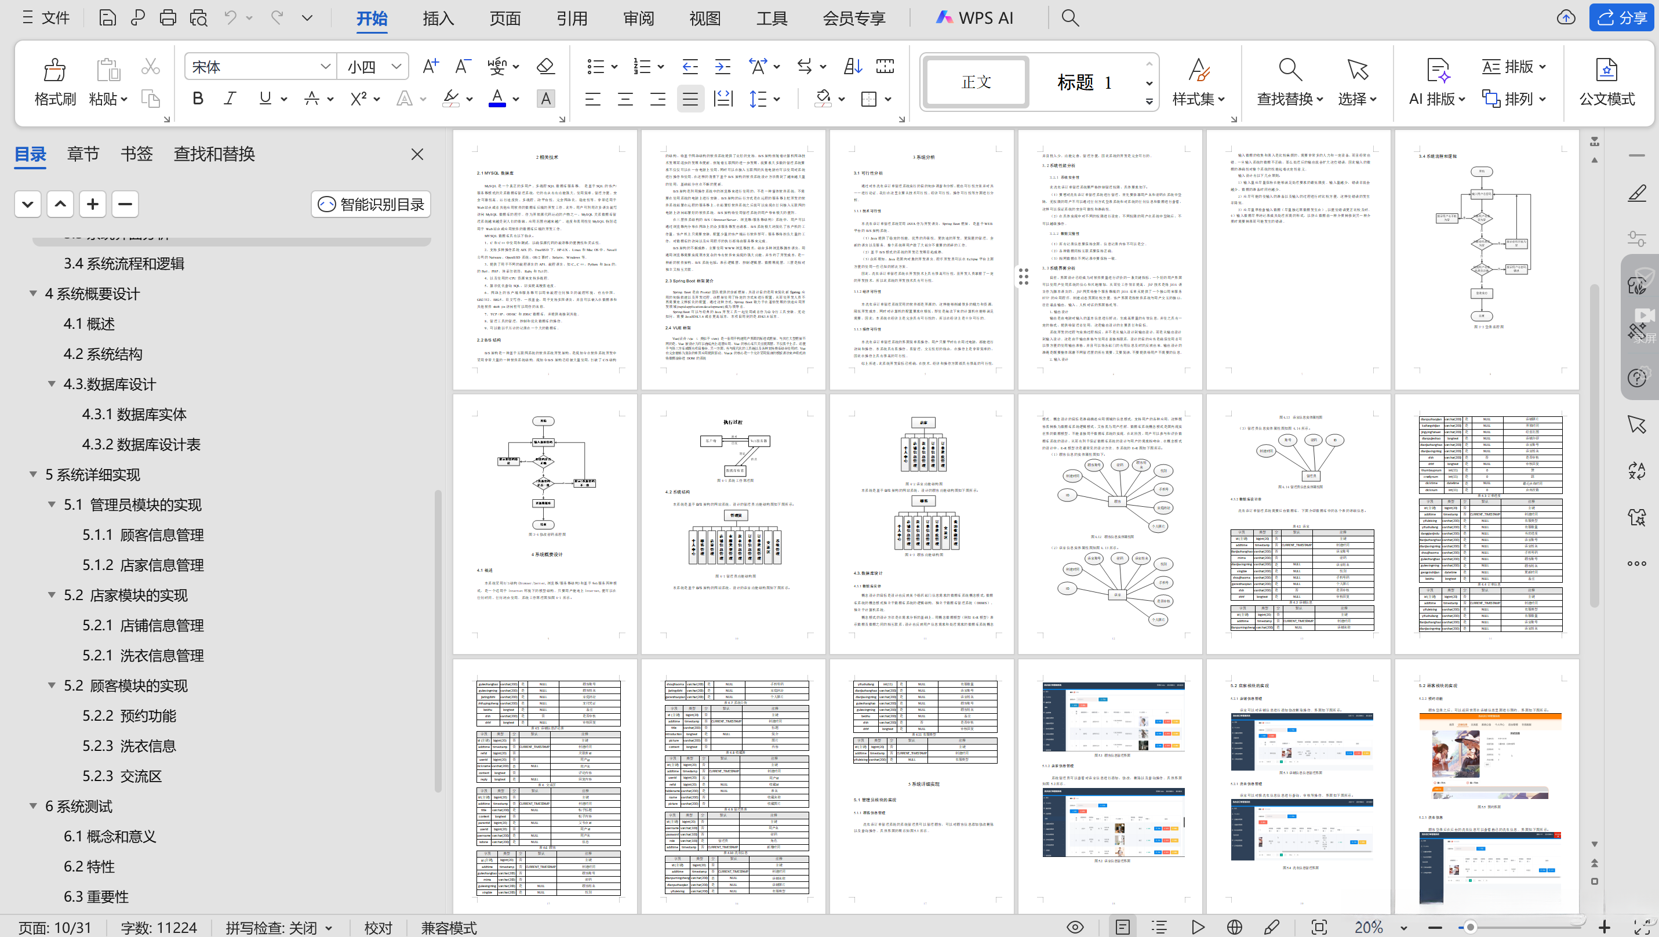Toggle italic formatting

click(x=230, y=98)
